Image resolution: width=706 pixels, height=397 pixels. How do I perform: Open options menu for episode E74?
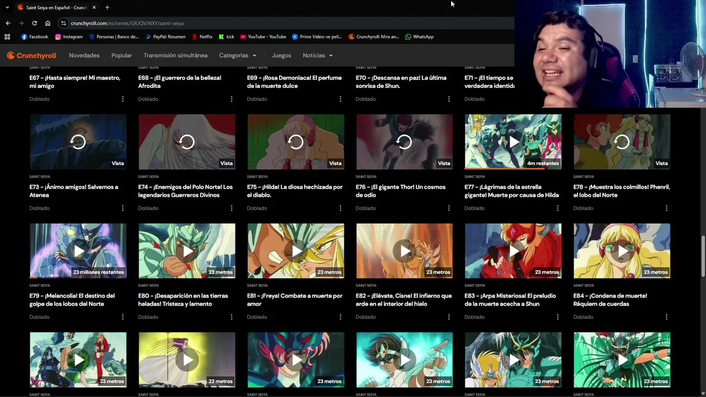coord(231,208)
